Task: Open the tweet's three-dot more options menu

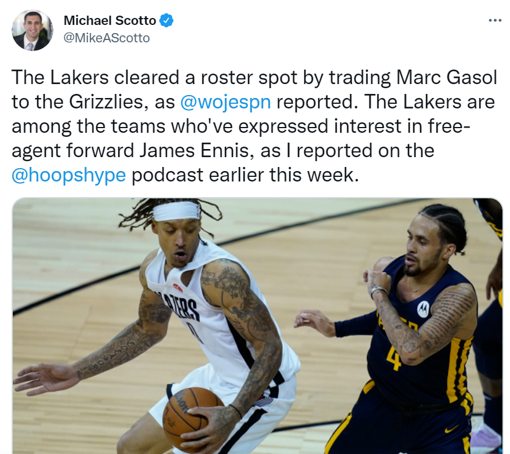Action: click(x=495, y=20)
